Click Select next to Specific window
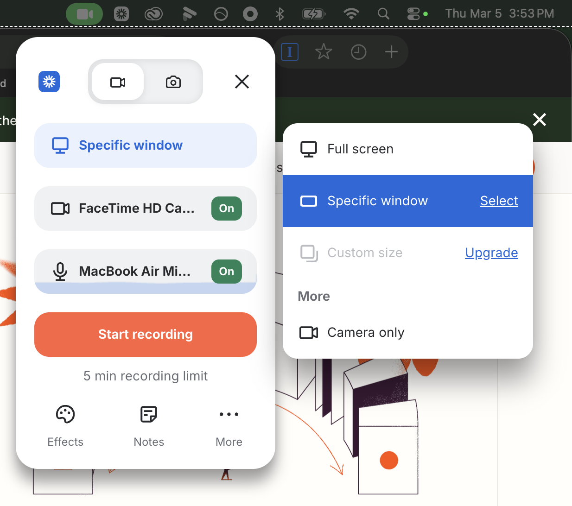The width and height of the screenshot is (572, 506). pyautogui.click(x=499, y=201)
